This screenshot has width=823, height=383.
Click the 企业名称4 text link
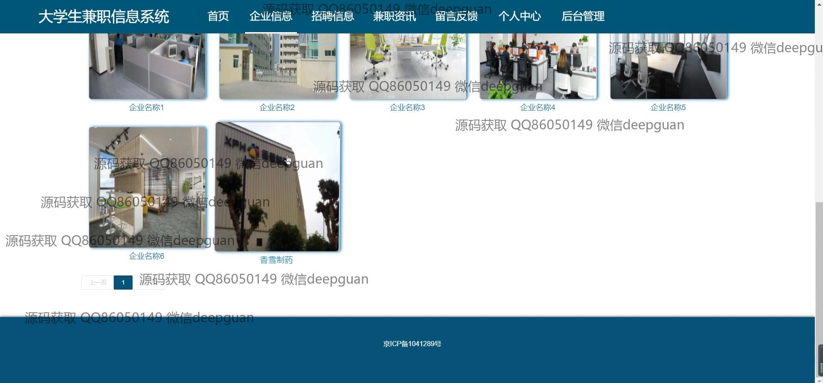click(x=538, y=108)
